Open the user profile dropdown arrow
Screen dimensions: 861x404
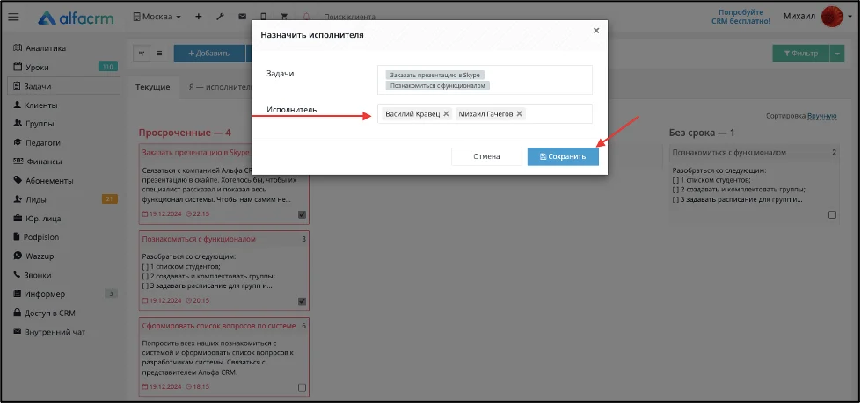coord(850,18)
